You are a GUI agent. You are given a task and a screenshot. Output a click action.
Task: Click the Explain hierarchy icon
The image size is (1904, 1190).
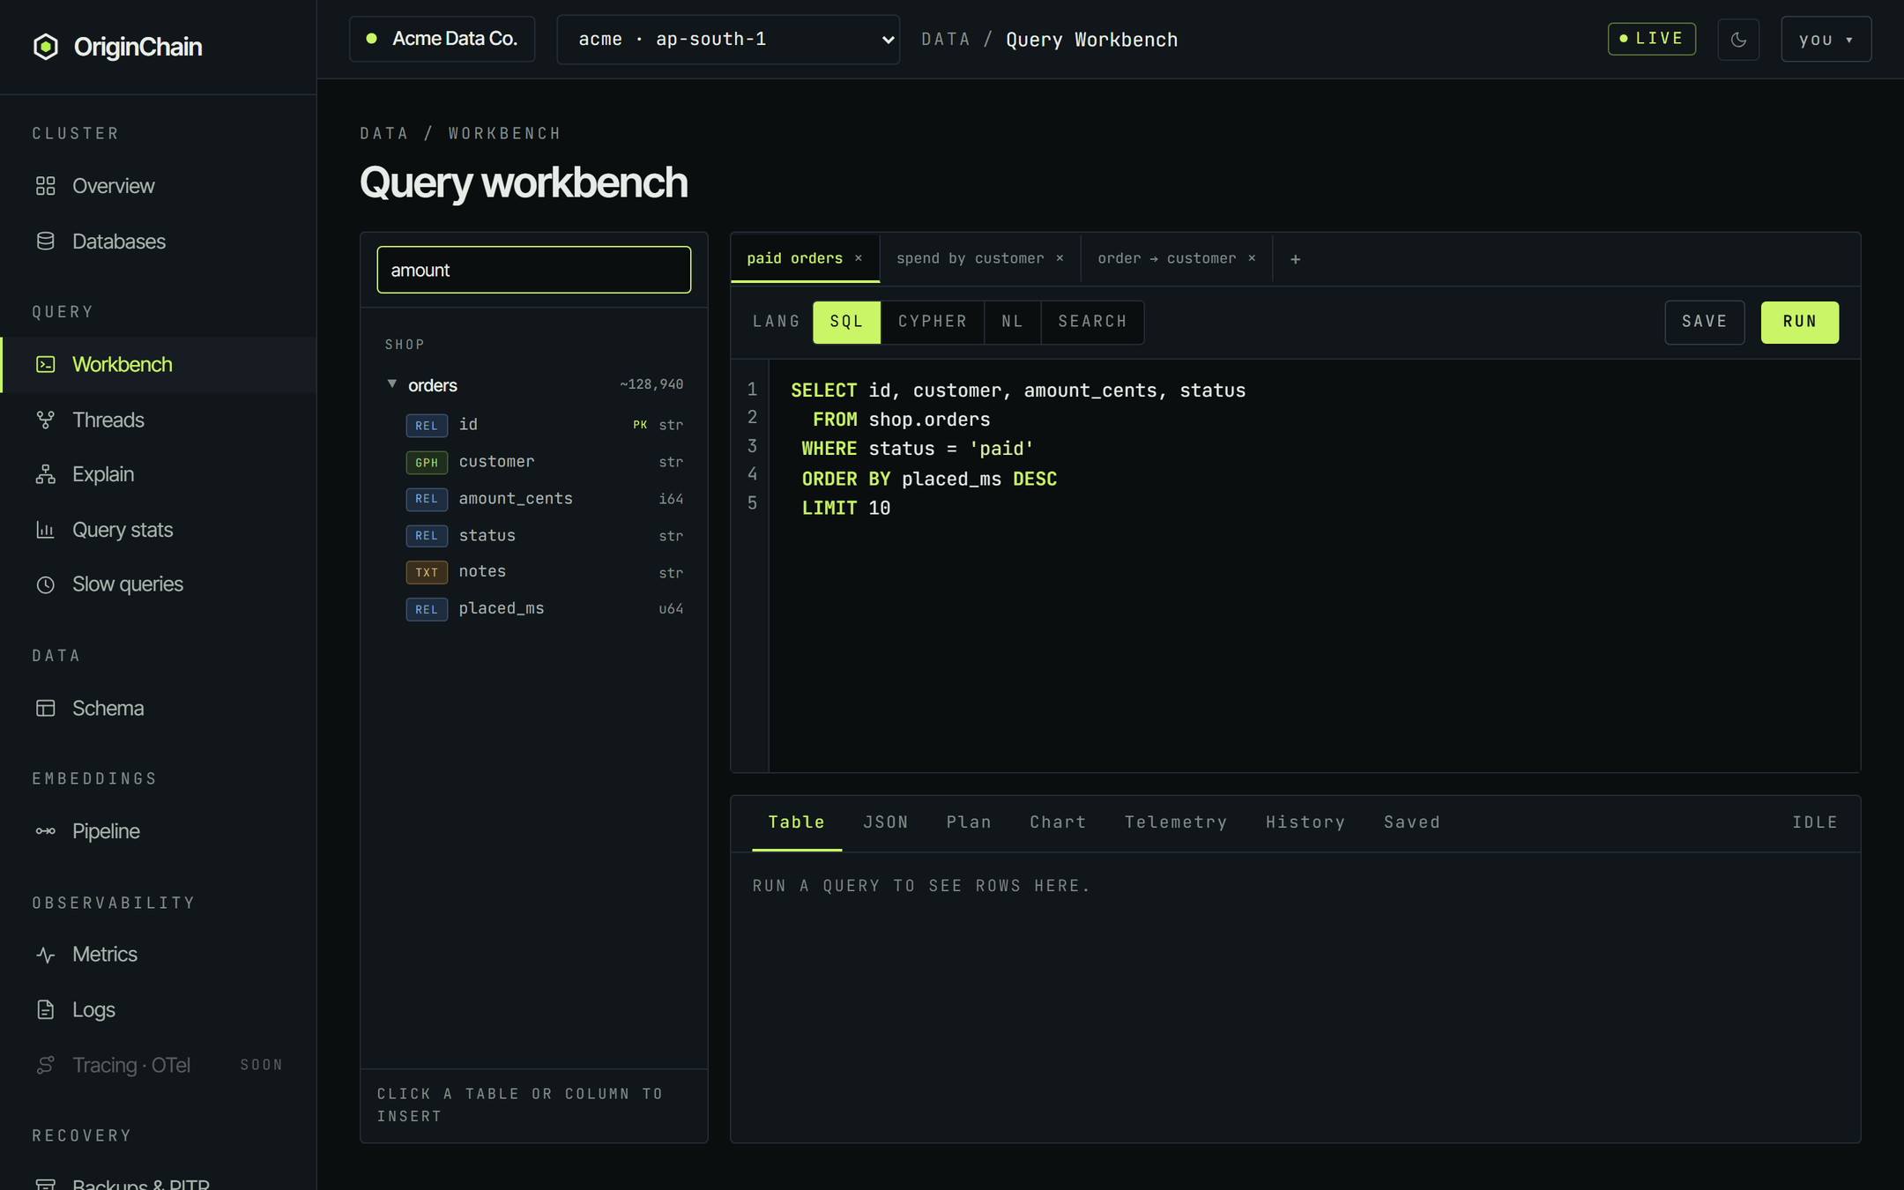point(46,474)
